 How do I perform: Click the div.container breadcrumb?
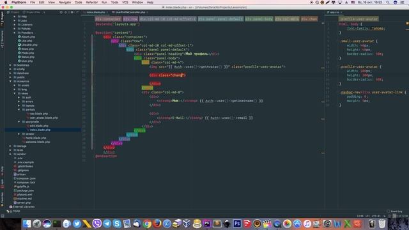click(108, 19)
